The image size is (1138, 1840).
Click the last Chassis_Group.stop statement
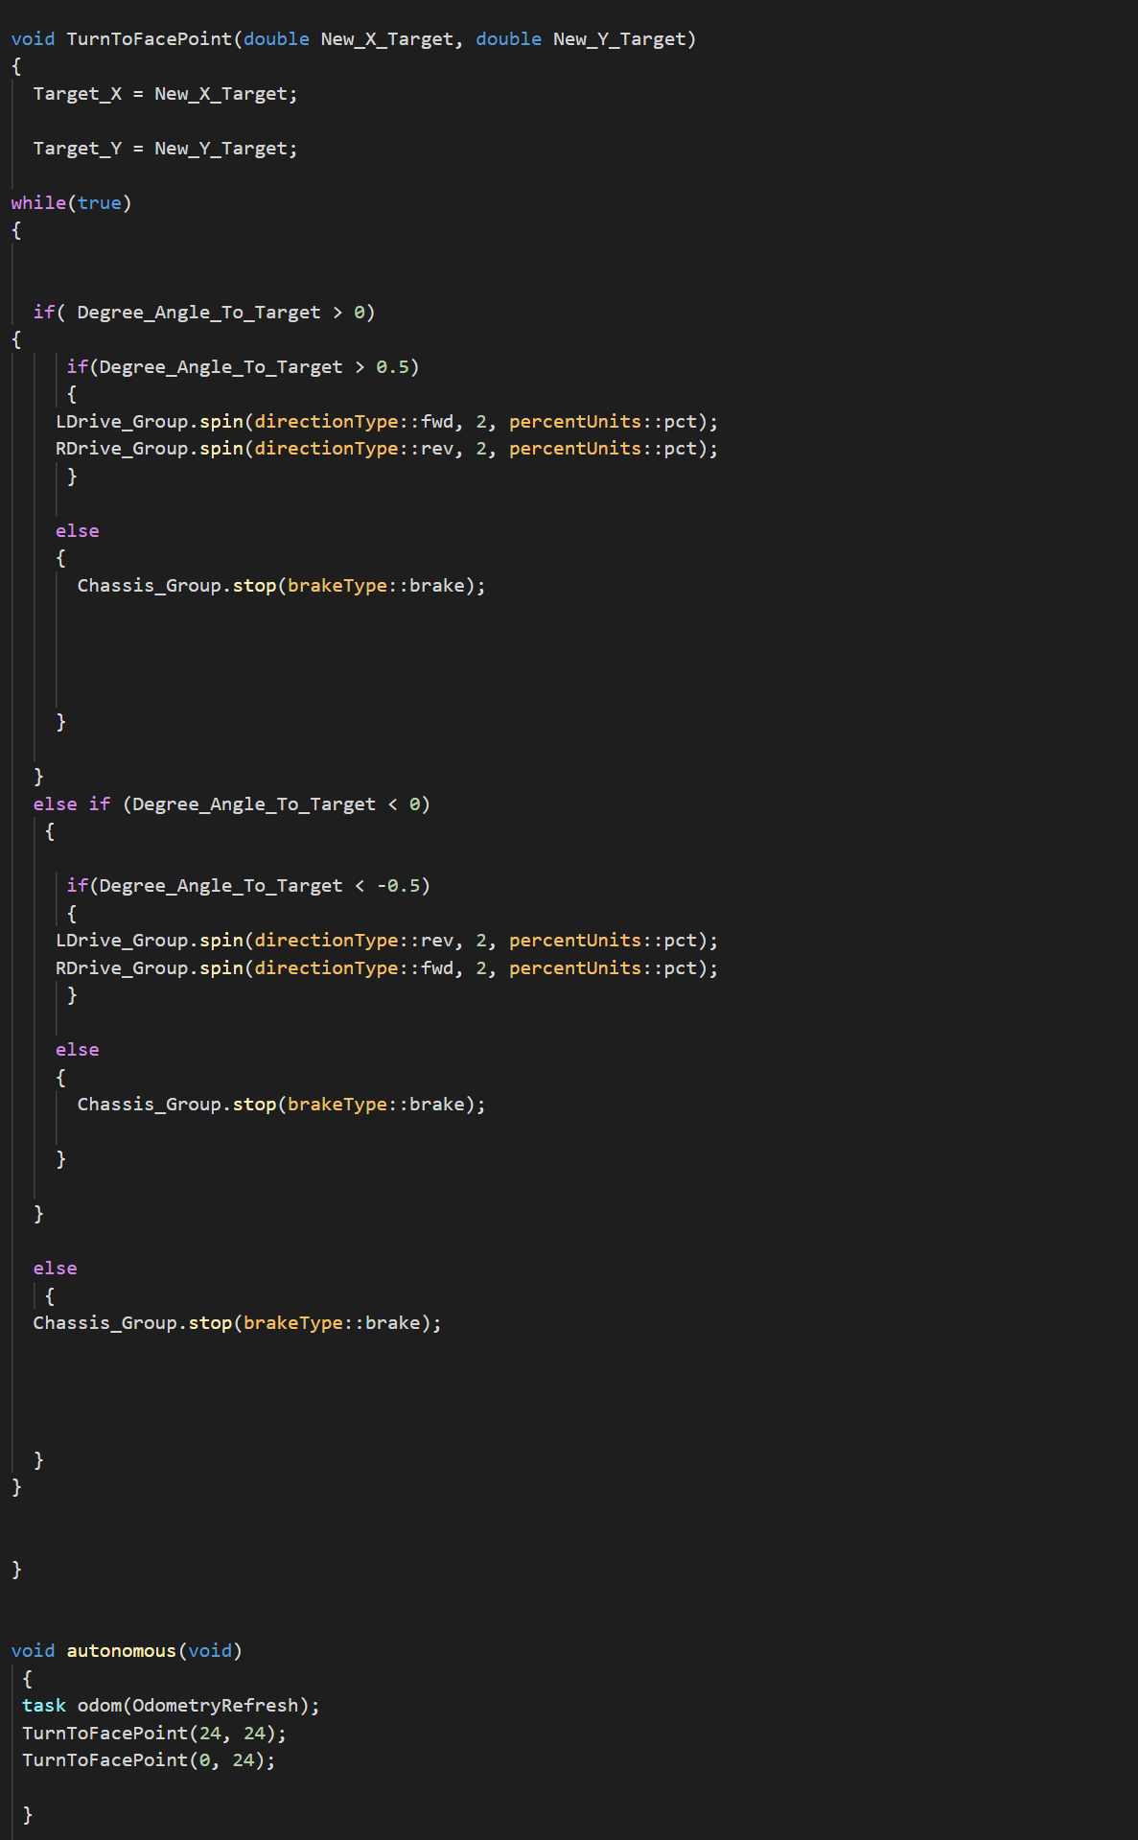237,1323
